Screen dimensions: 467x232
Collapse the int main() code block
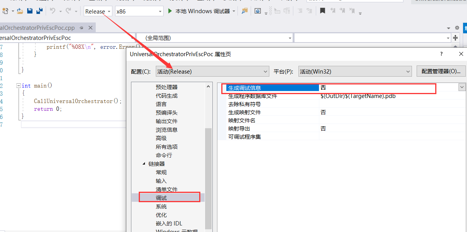click(18, 86)
